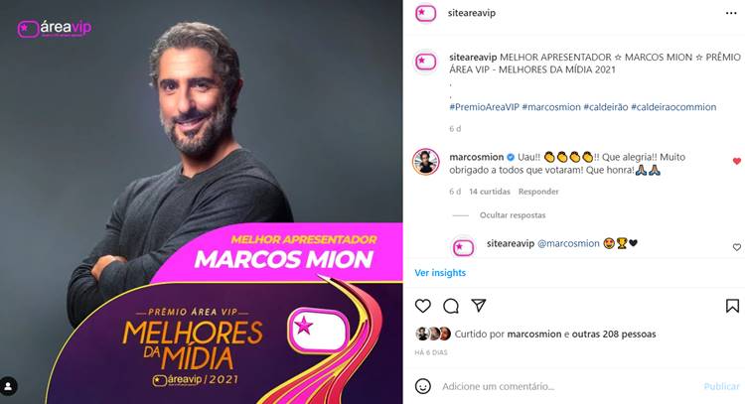745x404 pixels.
Task: Open emoji picker smiley icon
Action: [x=422, y=386]
